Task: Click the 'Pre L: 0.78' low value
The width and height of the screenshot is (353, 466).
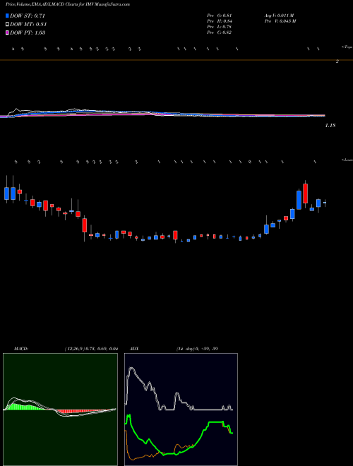Action: pos(220,27)
